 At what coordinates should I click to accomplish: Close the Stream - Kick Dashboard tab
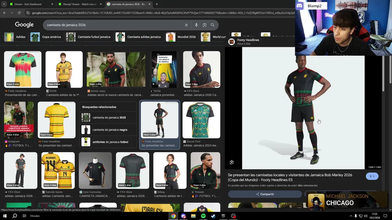pos(52,4)
